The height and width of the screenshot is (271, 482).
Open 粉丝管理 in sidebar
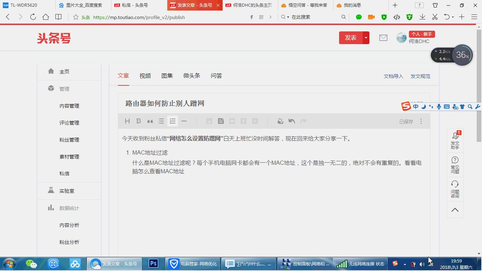pyautogui.click(x=69, y=140)
